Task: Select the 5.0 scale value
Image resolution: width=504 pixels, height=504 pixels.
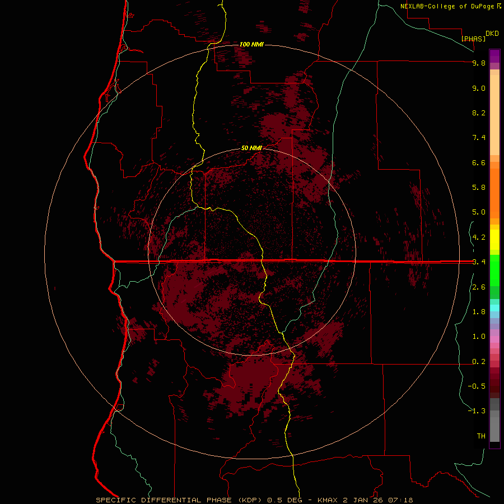Action: coord(479,212)
